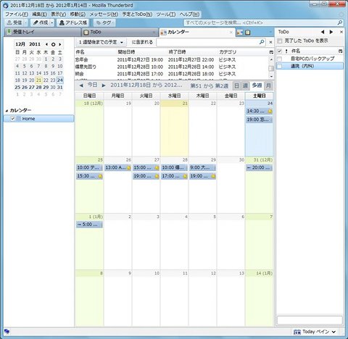Enable 完了した ToDo を表示 checkbox
The width and height of the screenshot is (348, 339).
click(280, 41)
